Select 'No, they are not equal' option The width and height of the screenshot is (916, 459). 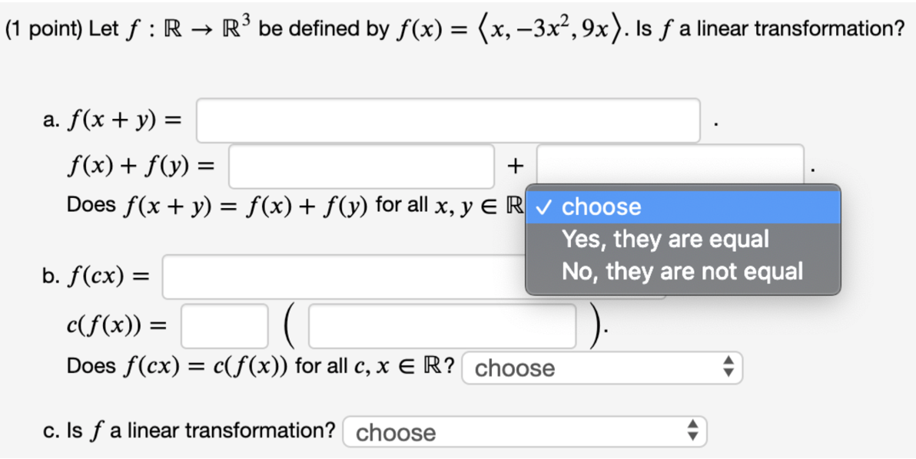682,272
